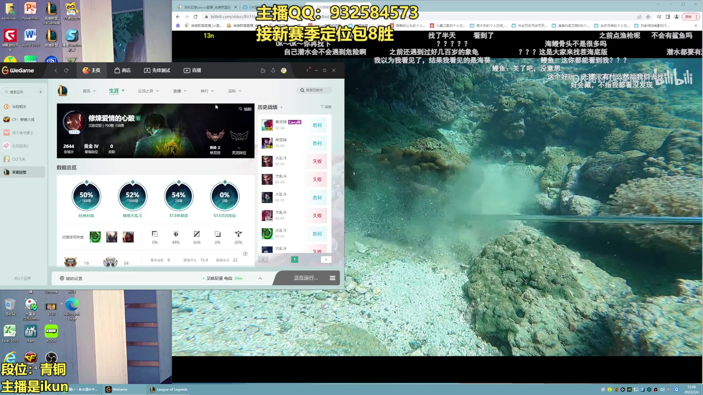Select 生死狙击2 in the sidebar
This screenshot has height=395, width=703.
23,146
